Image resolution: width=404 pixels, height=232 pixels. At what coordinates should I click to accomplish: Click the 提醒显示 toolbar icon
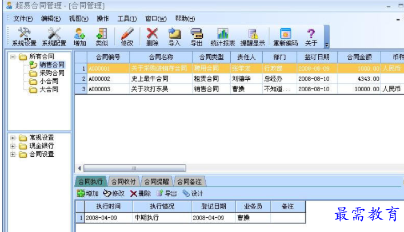(252, 35)
